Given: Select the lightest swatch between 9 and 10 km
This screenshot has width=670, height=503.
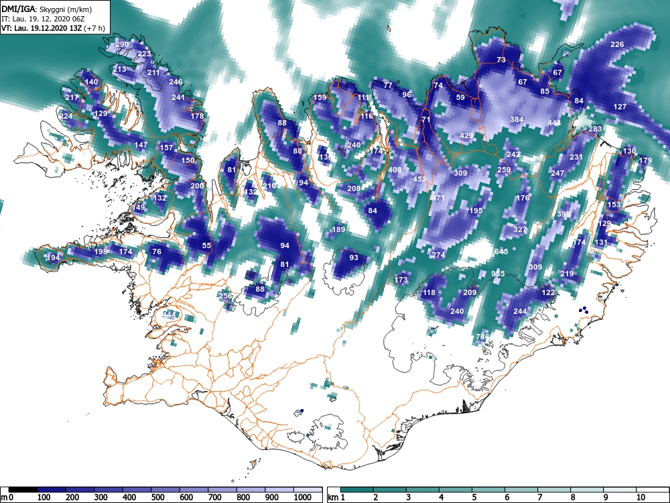Looking at the screenshot, I should pyautogui.click(x=620, y=490).
